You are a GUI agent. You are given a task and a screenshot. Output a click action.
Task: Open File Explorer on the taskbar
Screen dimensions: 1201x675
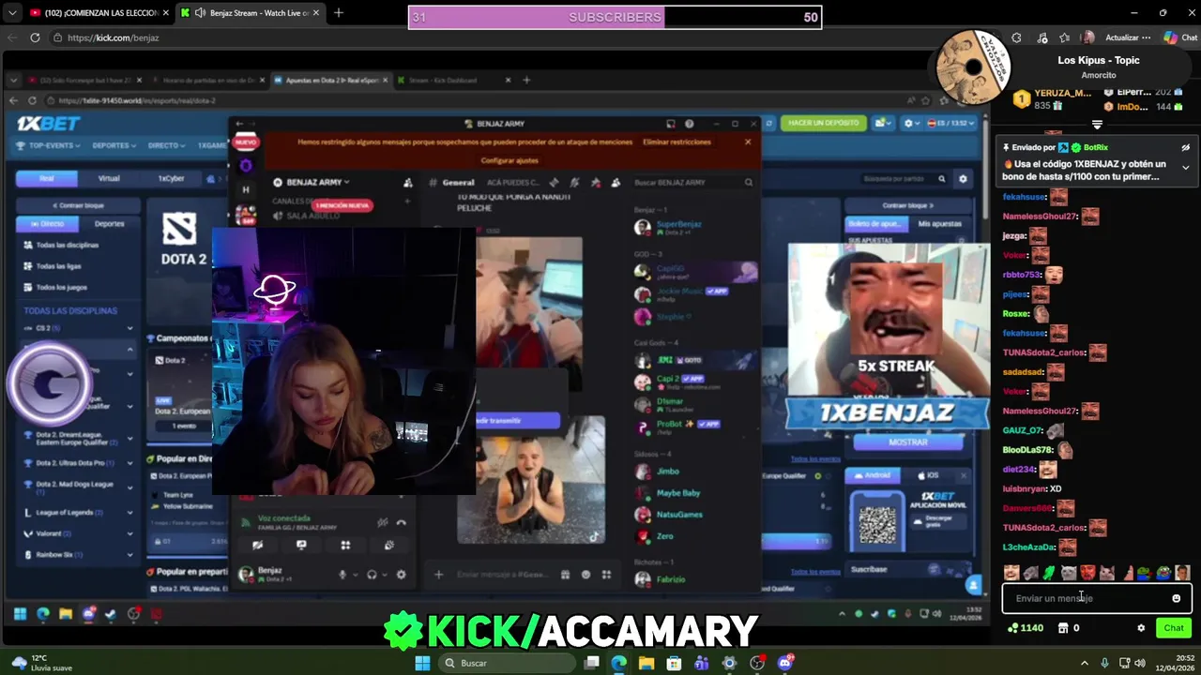click(646, 663)
